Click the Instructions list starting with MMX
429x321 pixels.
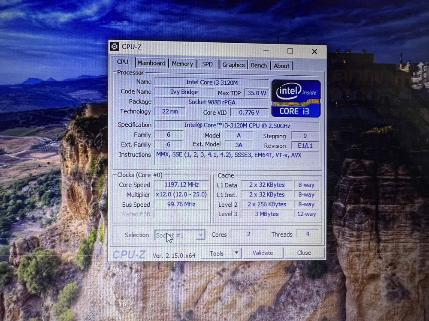tap(237, 158)
